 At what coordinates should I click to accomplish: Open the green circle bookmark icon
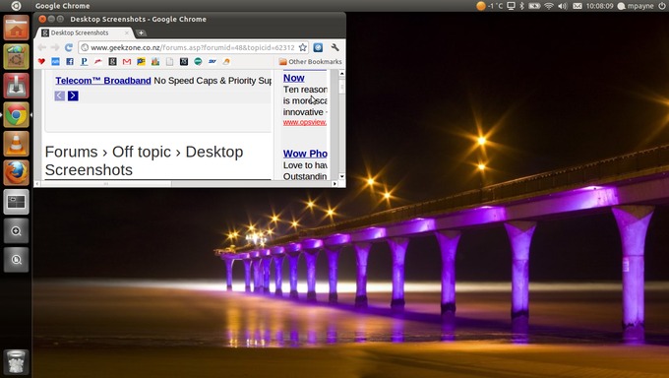tap(198, 61)
